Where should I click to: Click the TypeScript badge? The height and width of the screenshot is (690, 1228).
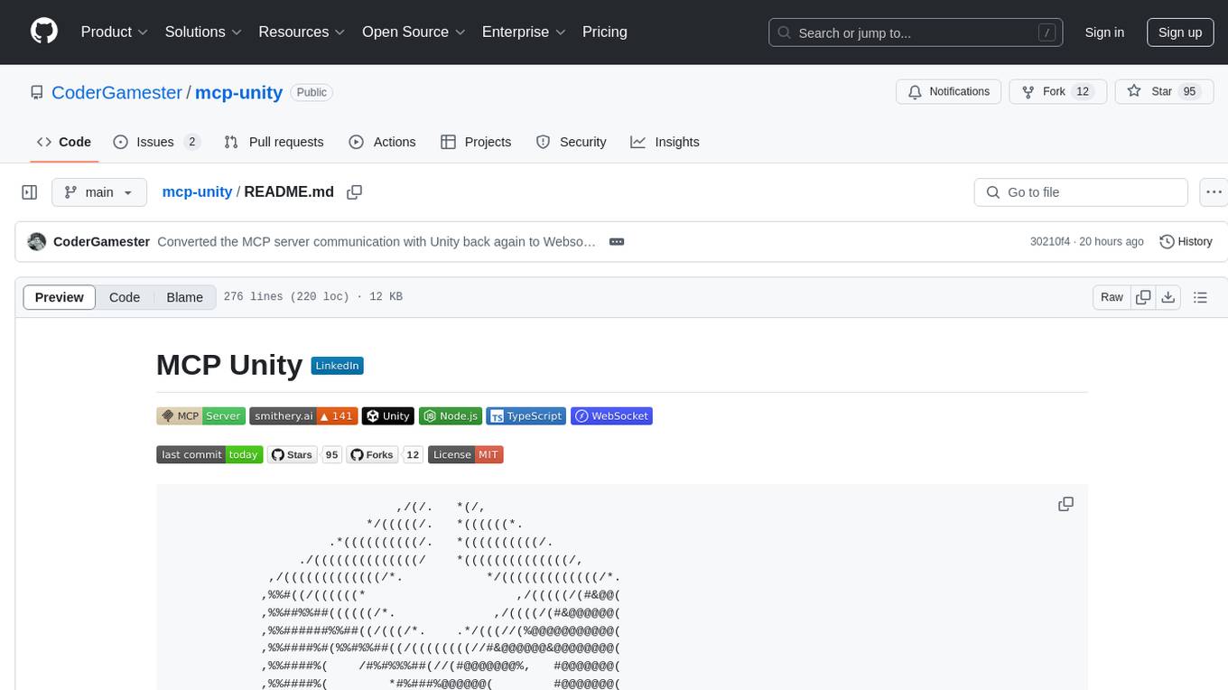point(526,416)
